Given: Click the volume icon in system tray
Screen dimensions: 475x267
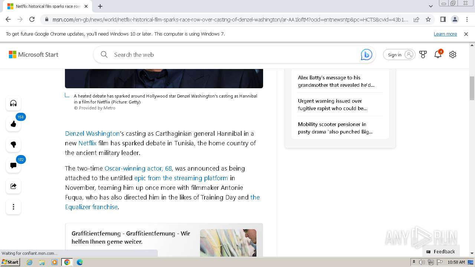Looking at the screenshot, I should pos(422,262).
